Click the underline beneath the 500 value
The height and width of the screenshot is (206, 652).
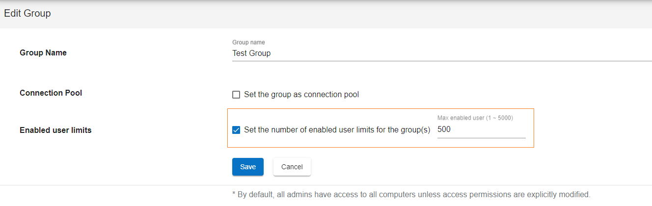pos(481,138)
